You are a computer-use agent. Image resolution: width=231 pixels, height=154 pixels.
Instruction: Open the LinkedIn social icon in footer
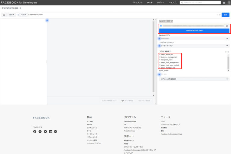[51, 131]
